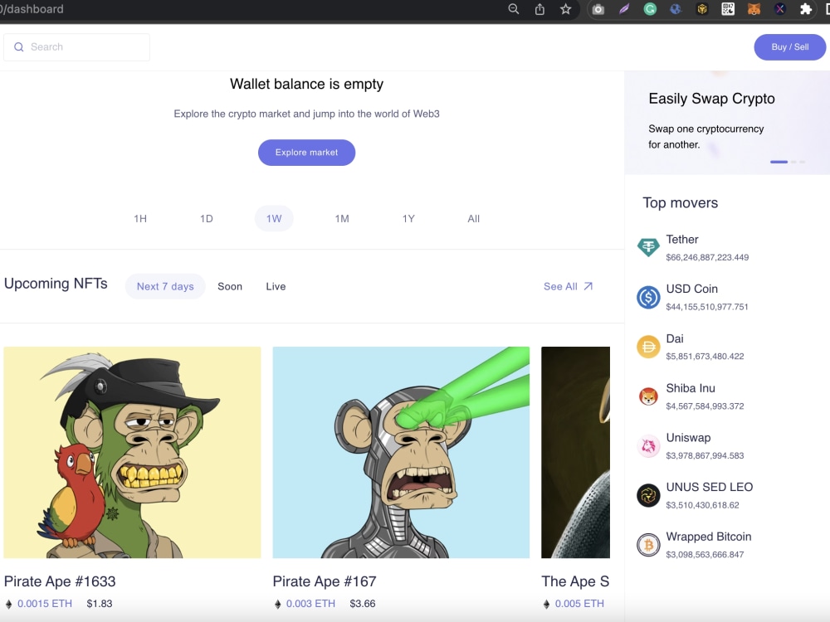Click ETH icon under The Ape S card
Viewport: 830px width, 622px height.
click(547, 604)
